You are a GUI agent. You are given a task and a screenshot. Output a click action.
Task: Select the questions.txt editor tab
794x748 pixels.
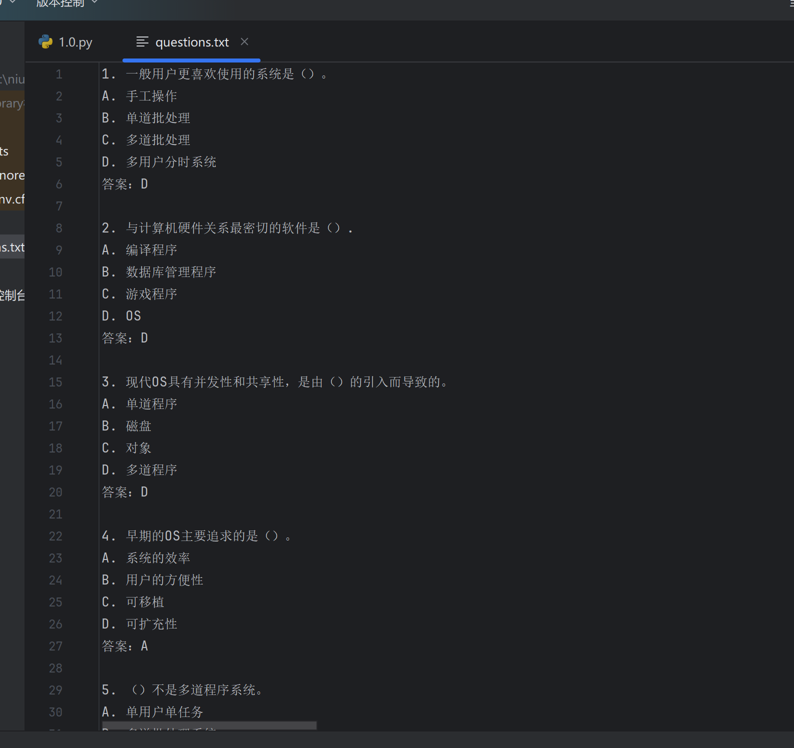tap(191, 42)
